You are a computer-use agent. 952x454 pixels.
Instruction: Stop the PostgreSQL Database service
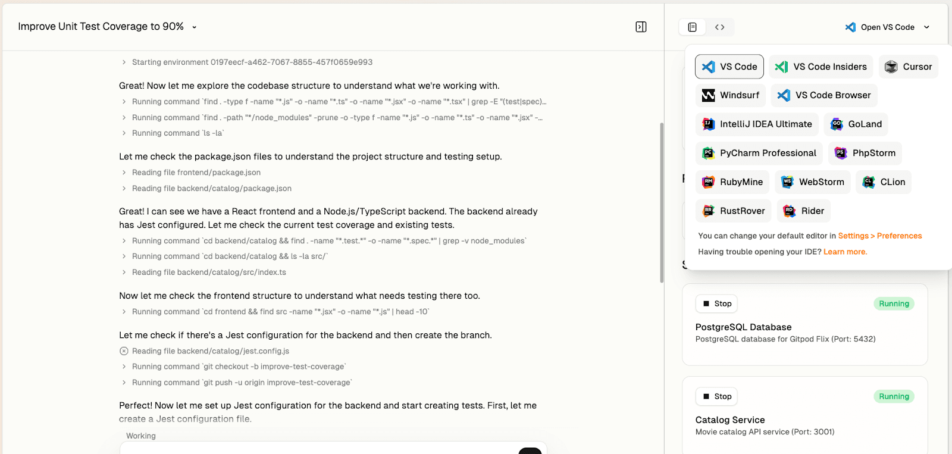pyautogui.click(x=716, y=303)
